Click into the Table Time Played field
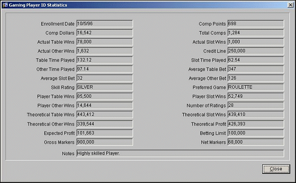The height and width of the screenshot is (183, 296). (105, 60)
